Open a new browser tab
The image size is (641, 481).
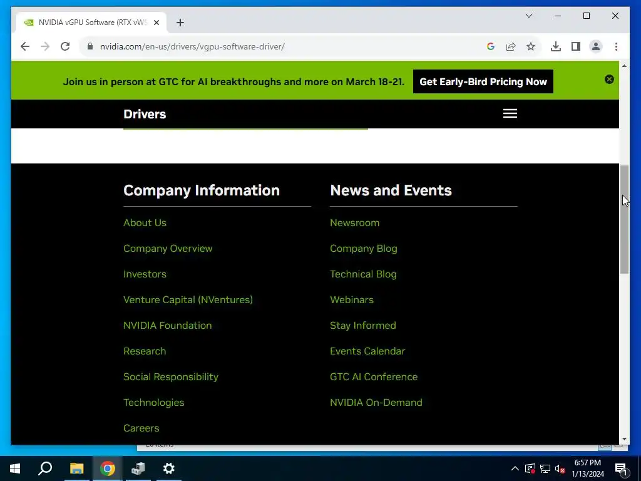click(x=180, y=23)
